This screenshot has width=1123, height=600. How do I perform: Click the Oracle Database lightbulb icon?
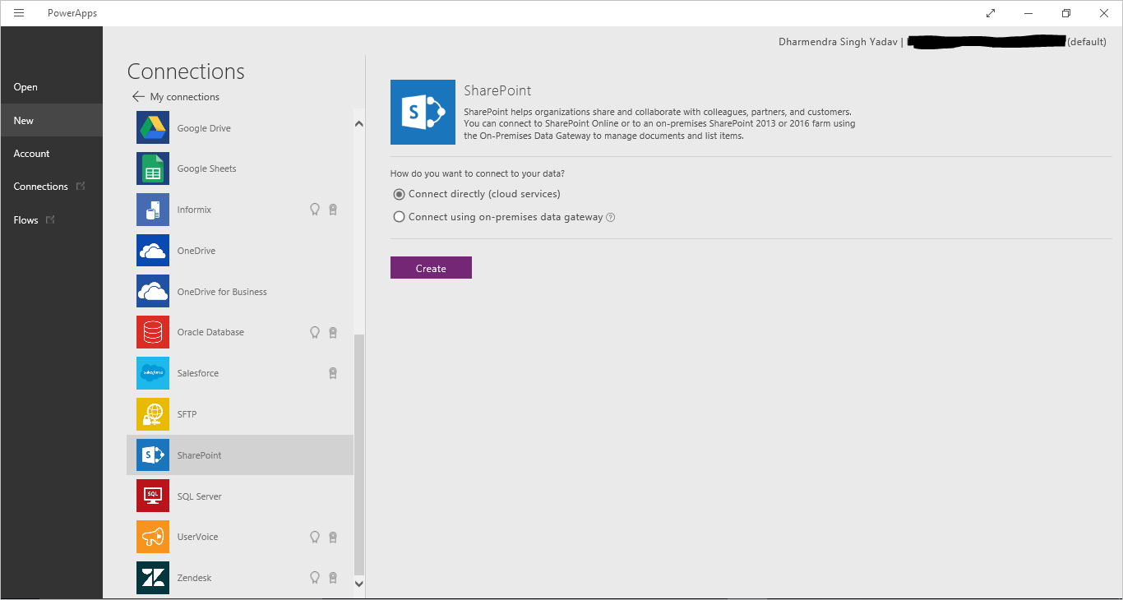(314, 332)
